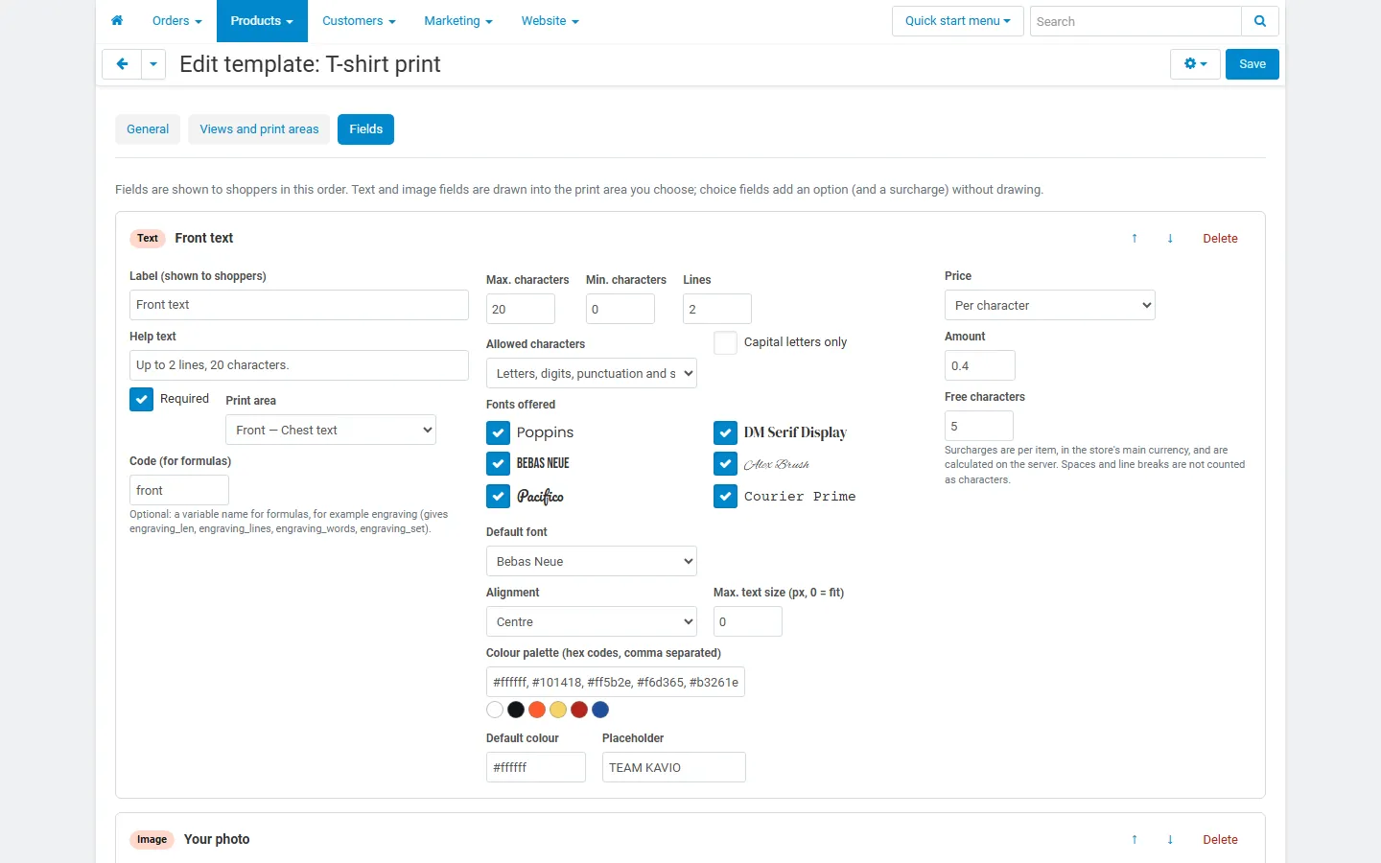The height and width of the screenshot is (863, 1381).
Task: Toggle the Alex Brush font checkbox
Action: (x=725, y=463)
